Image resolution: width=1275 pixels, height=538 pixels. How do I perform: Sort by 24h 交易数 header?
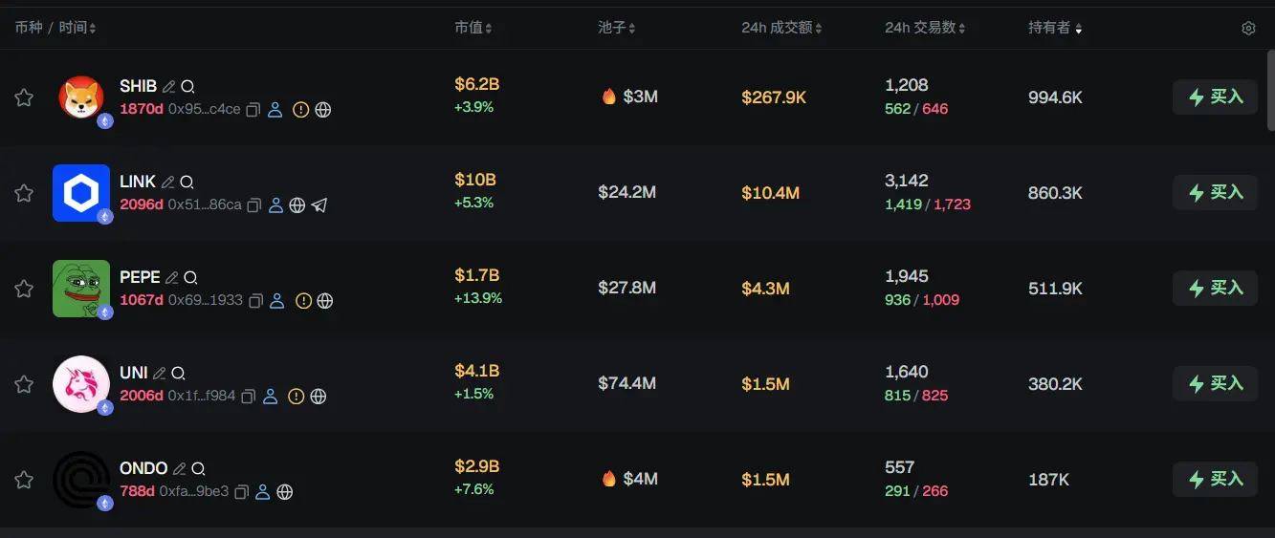(925, 29)
